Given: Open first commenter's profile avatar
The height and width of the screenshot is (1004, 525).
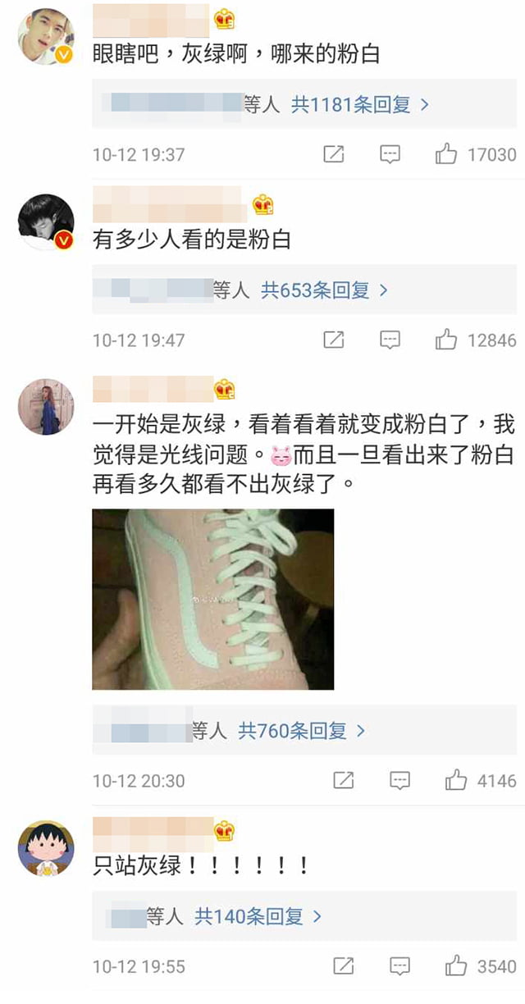Looking at the screenshot, I should point(46,36).
